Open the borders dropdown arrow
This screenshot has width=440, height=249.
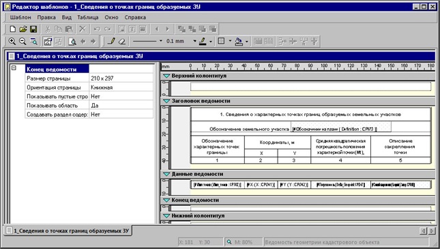tap(230, 41)
